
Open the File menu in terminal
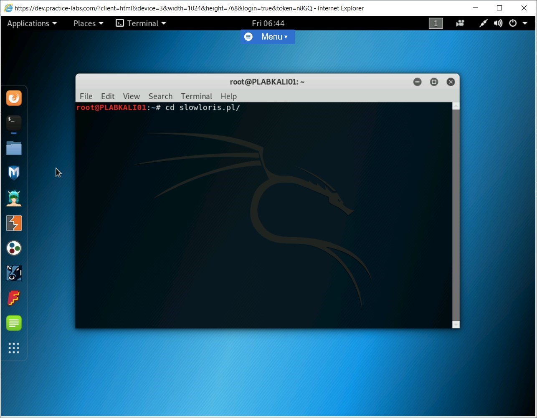click(x=86, y=96)
